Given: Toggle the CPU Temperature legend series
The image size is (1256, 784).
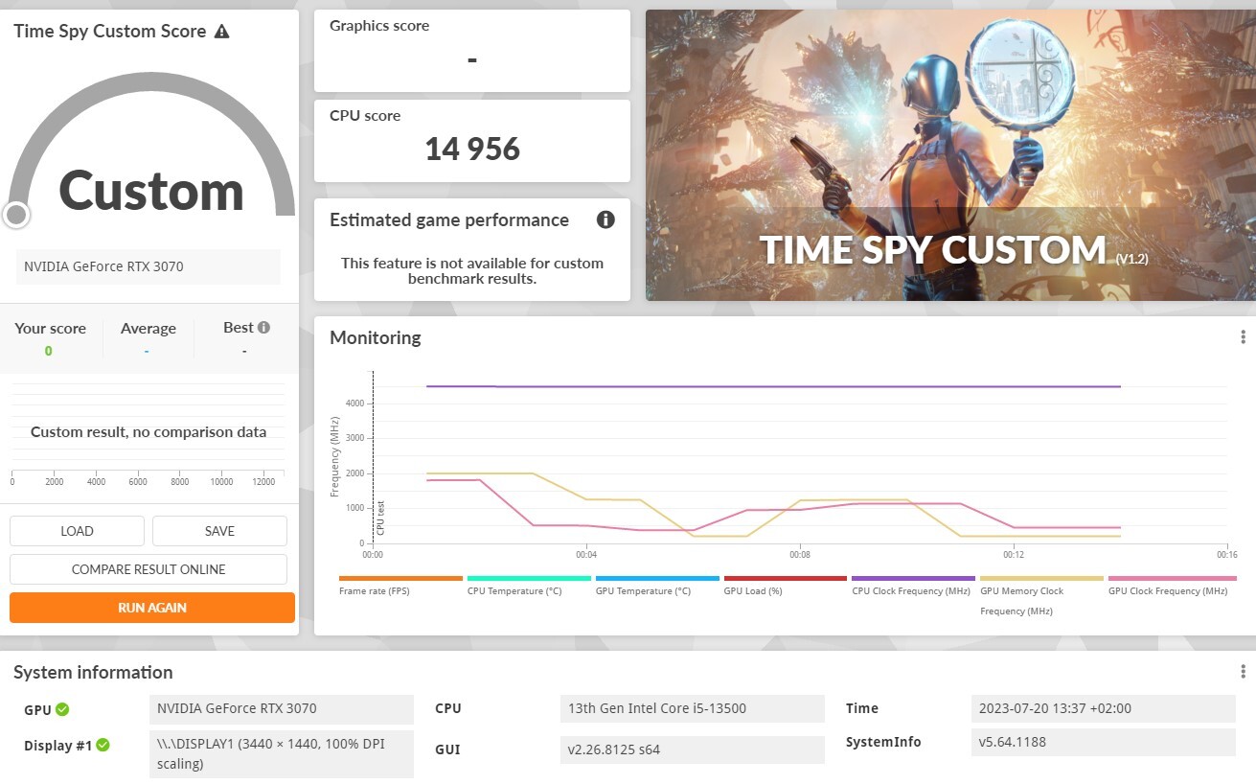Looking at the screenshot, I should point(529,586).
